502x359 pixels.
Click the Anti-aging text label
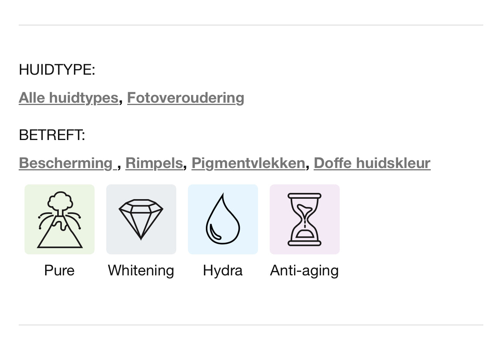point(304,270)
